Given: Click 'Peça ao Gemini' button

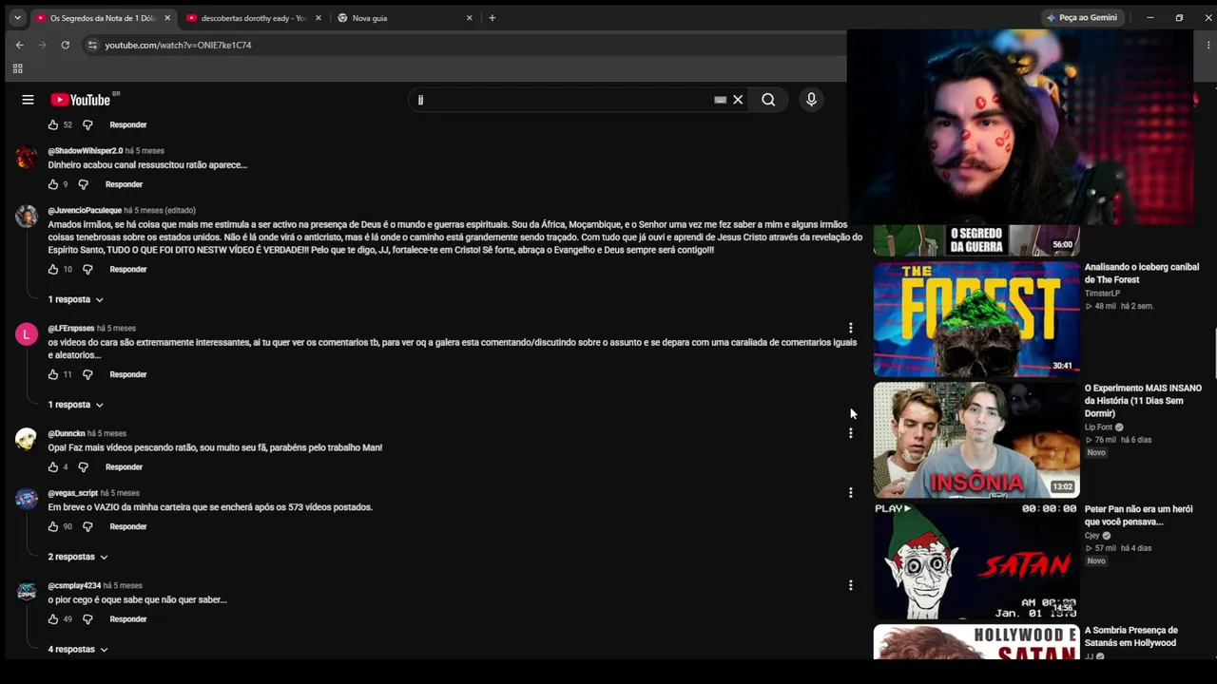Looking at the screenshot, I should 1082,18.
